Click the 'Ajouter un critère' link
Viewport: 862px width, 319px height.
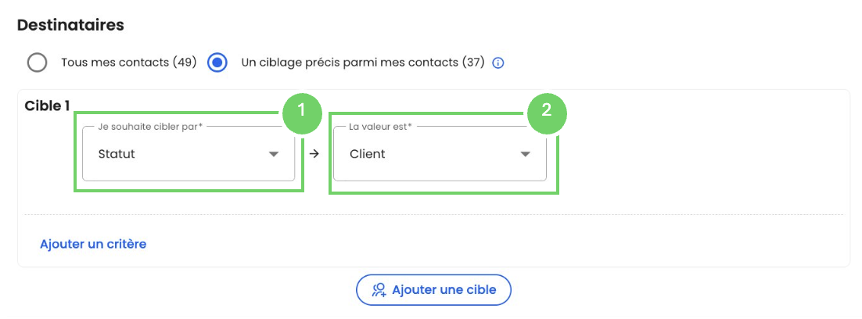(93, 244)
